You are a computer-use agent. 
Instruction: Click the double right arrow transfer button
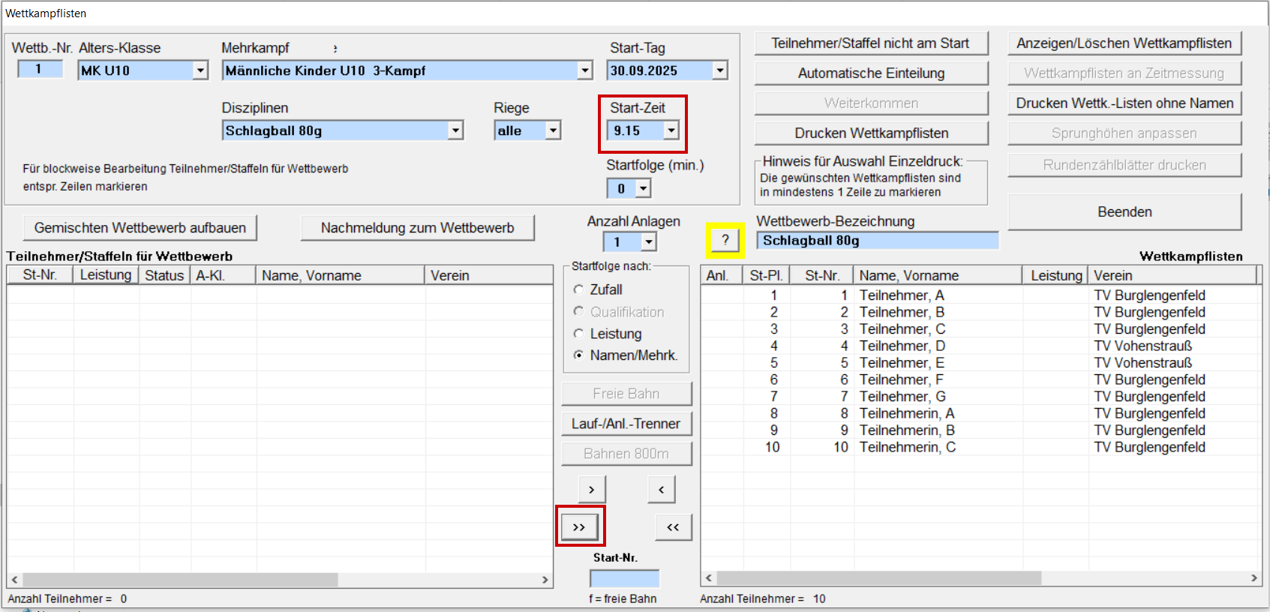(579, 527)
